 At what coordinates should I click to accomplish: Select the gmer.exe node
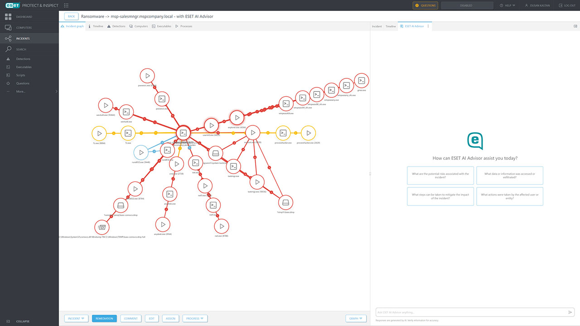point(361,81)
